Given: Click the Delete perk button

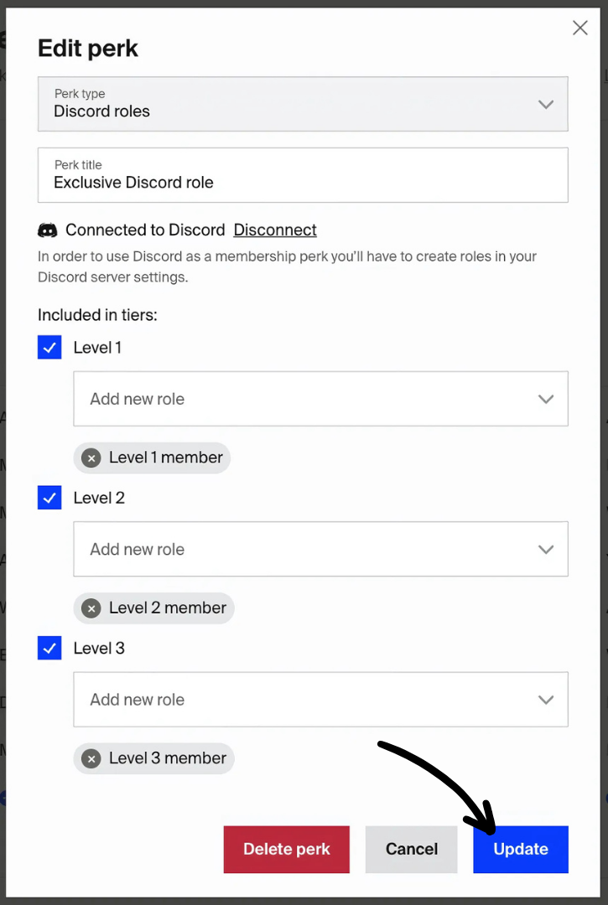Looking at the screenshot, I should [x=286, y=849].
